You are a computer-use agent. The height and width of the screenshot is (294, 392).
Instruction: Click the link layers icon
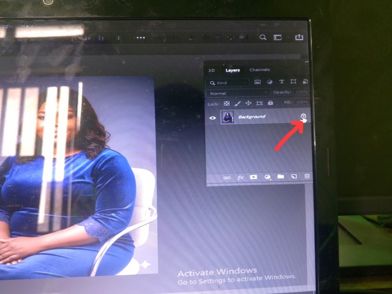click(x=227, y=178)
